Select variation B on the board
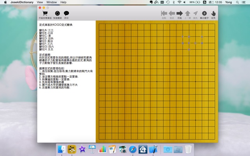250x156 pixels. click(x=202, y=43)
